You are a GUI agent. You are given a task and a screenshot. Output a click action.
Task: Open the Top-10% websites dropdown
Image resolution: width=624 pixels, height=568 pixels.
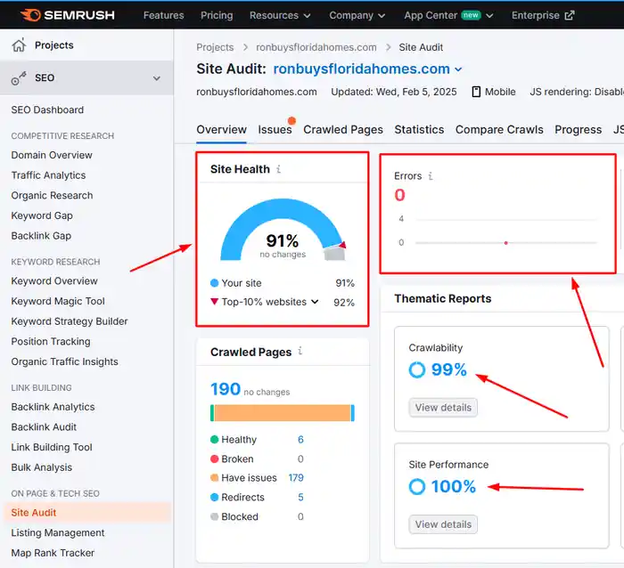(315, 302)
